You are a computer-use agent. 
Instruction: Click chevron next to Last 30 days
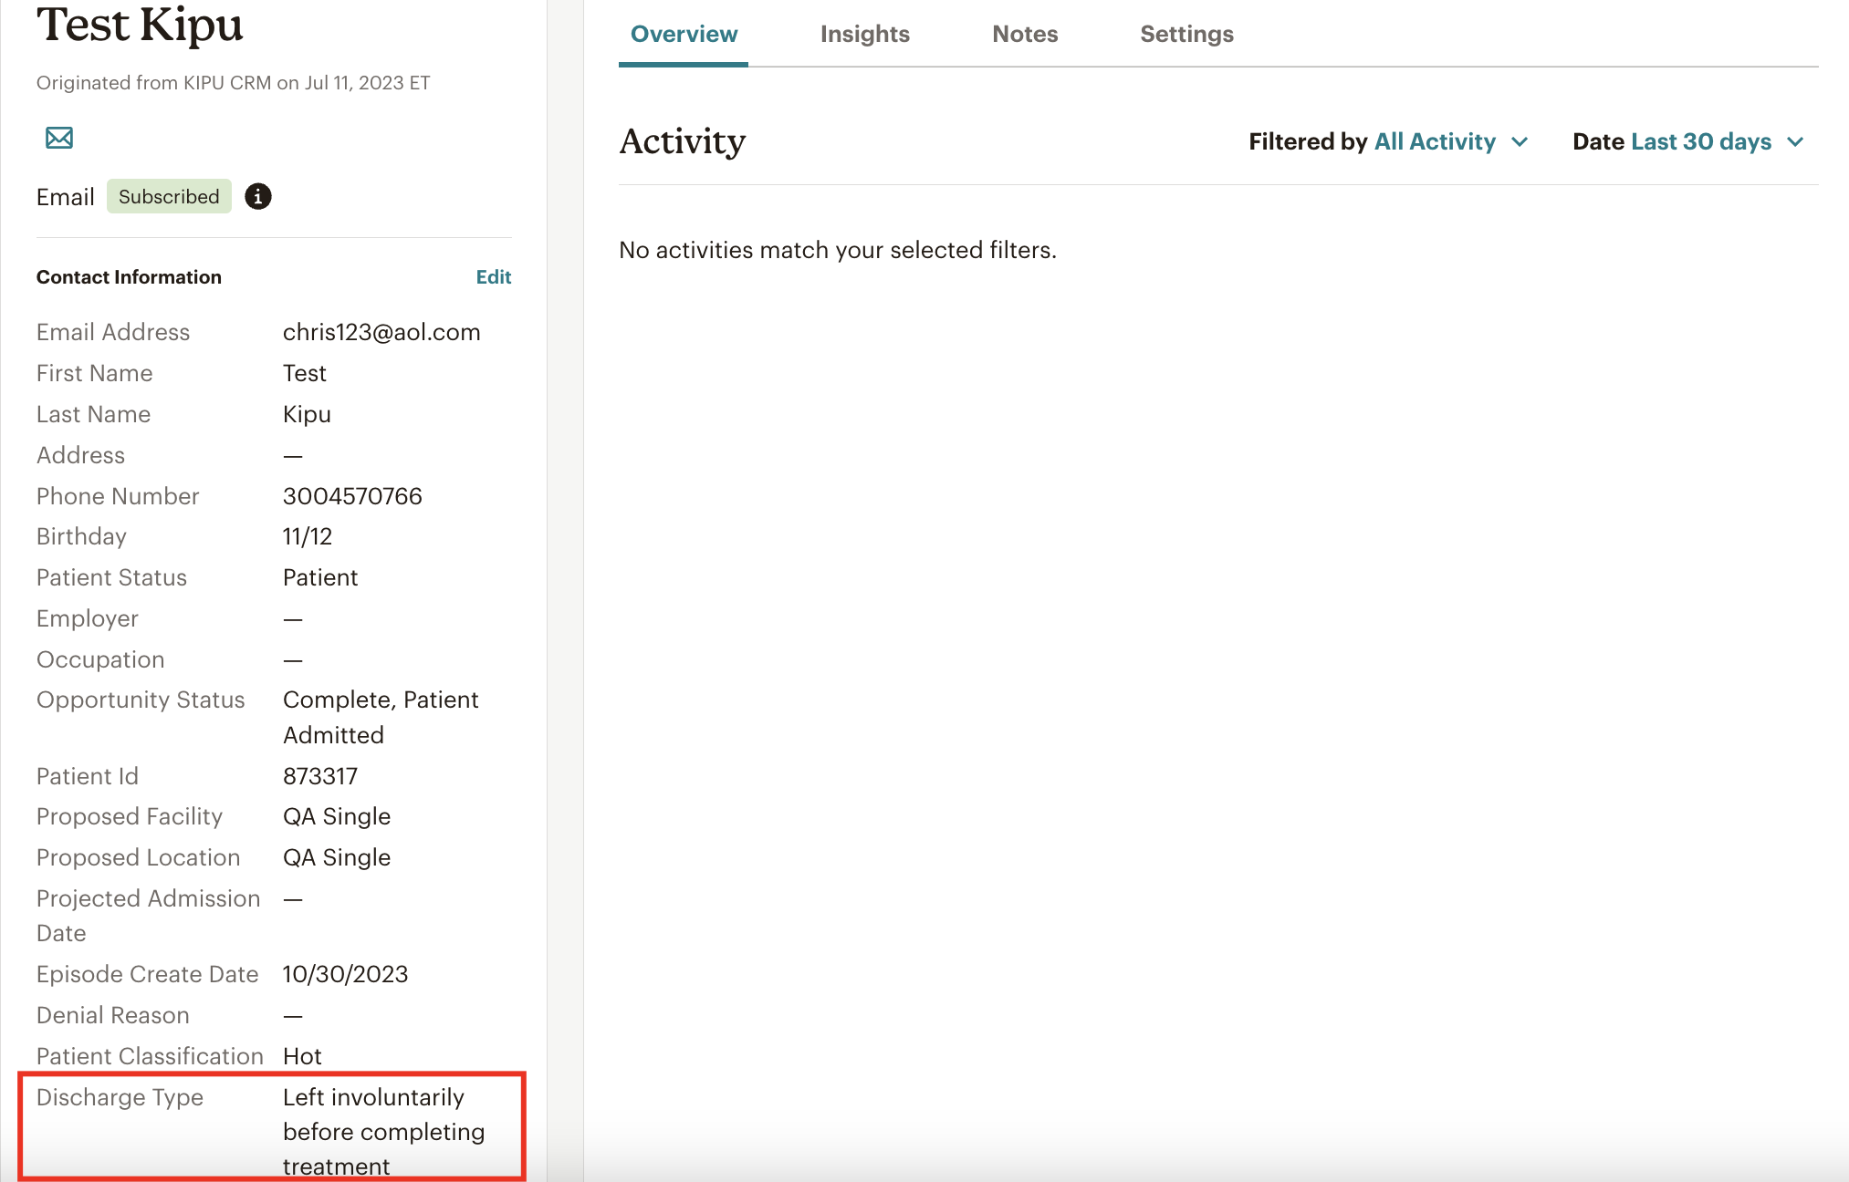click(1795, 141)
